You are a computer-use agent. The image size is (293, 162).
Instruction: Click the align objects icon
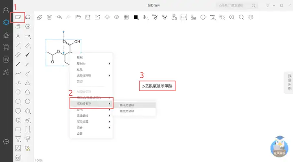145,17
